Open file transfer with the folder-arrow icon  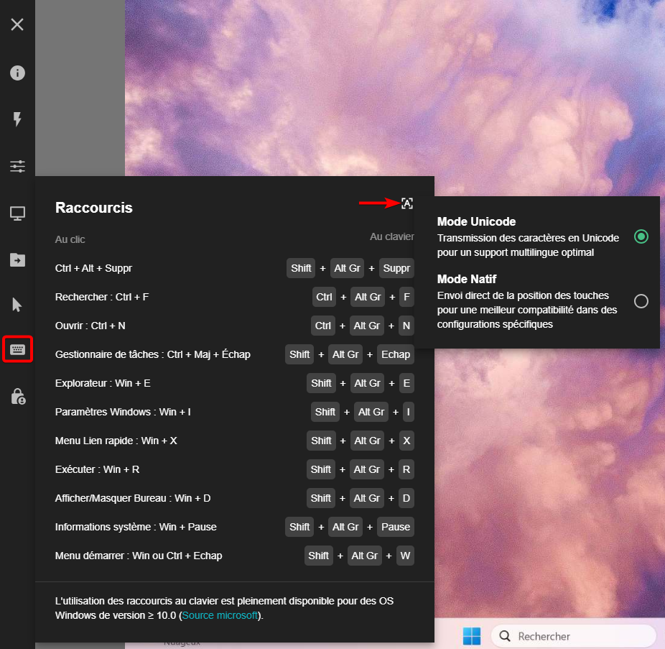[17, 259]
